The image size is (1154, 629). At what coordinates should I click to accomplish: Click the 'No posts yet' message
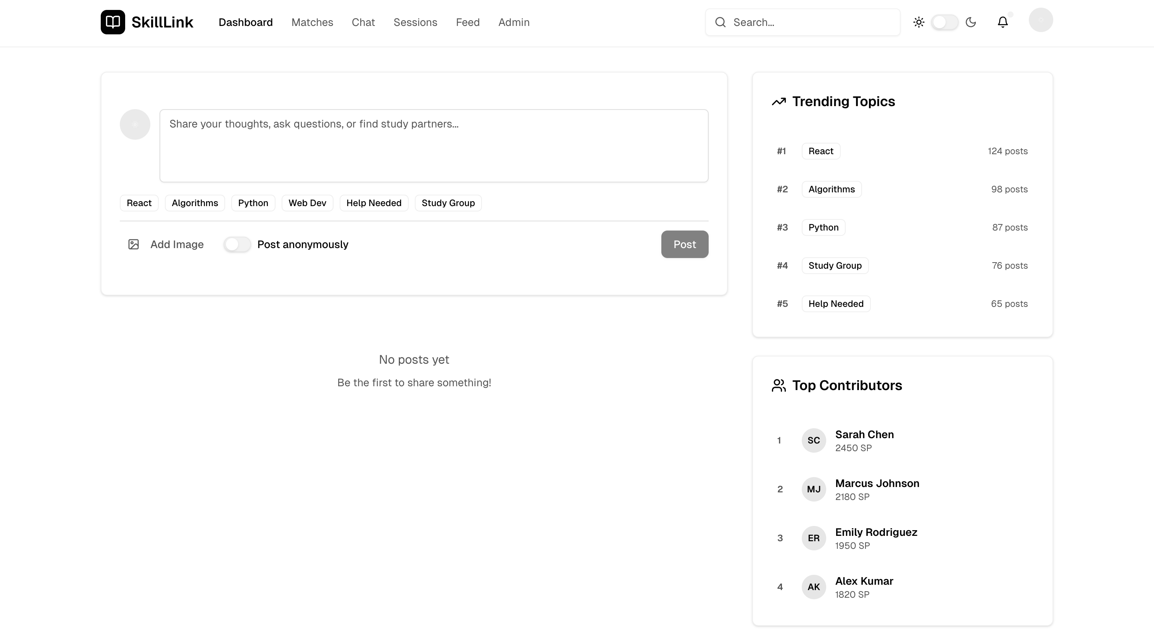414,360
